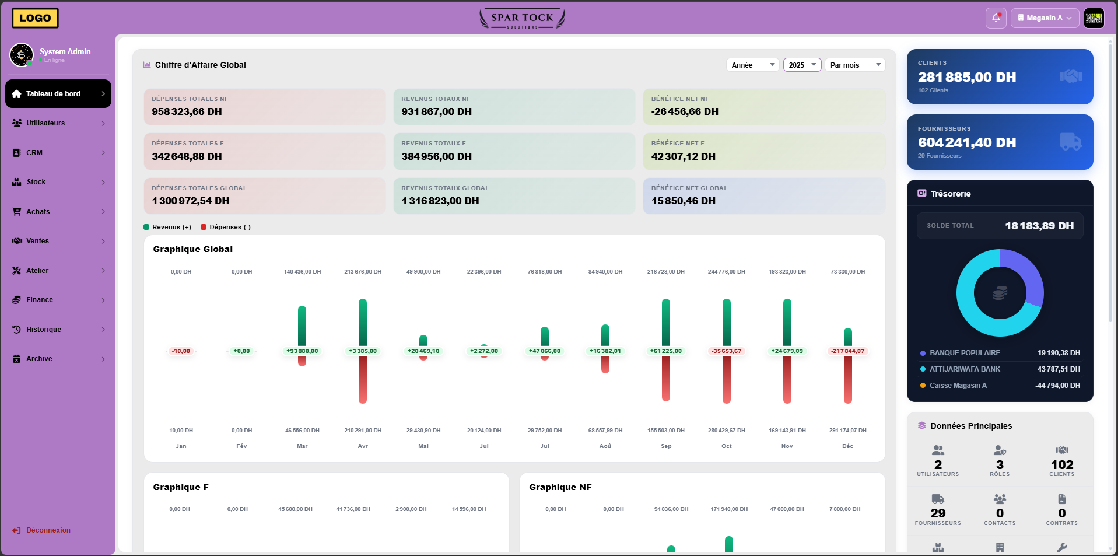Click the System Admin avatar picture
The image size is (1118, 556).
[22, 55]
